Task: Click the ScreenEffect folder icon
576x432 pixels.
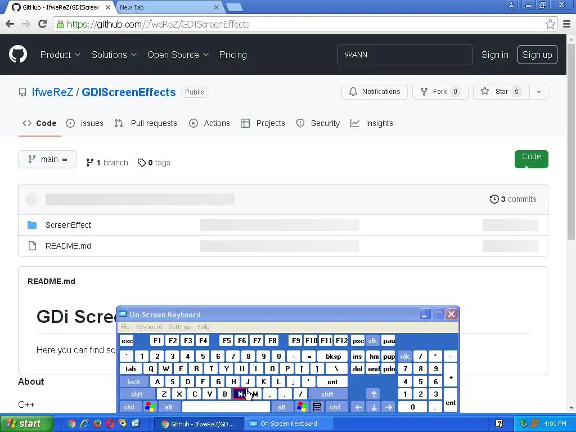Action: pos(32,225)
